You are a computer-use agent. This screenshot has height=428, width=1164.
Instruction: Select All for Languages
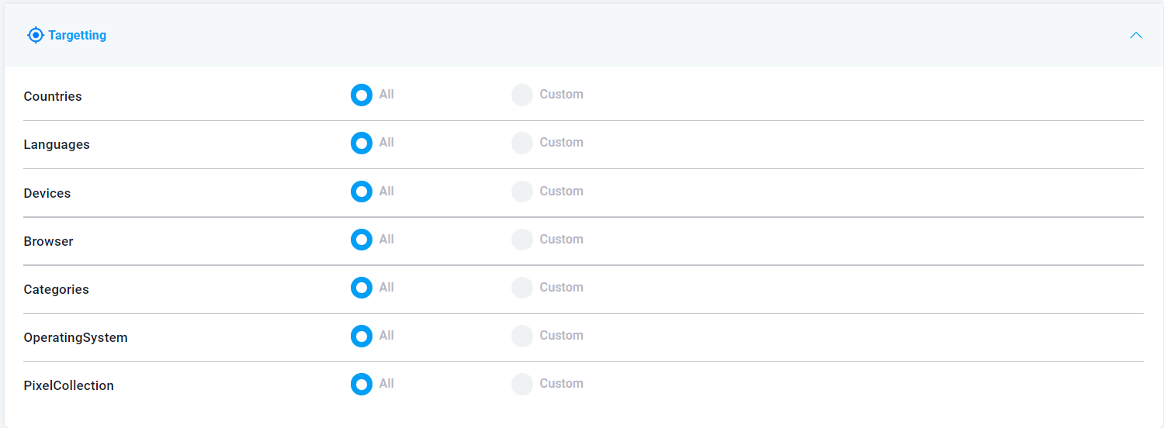tap(362, 143)
